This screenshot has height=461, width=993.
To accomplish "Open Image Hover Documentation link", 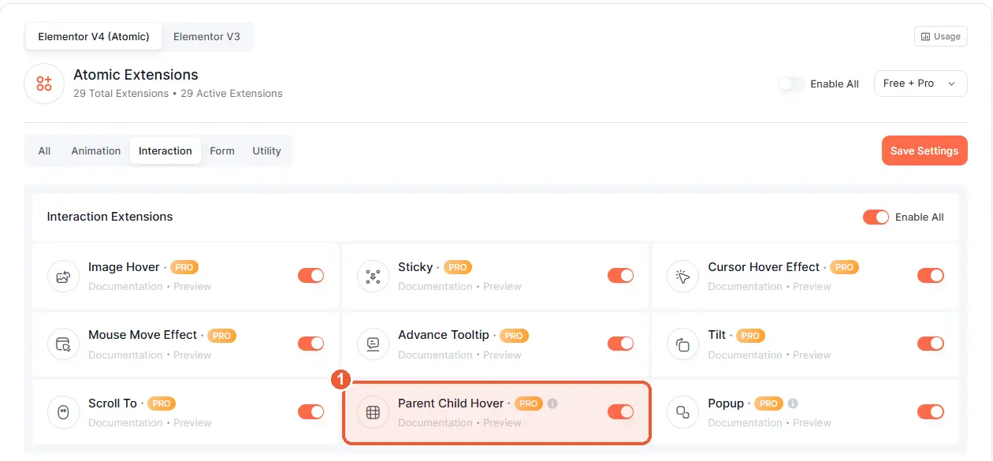I will tap(125, 286).
